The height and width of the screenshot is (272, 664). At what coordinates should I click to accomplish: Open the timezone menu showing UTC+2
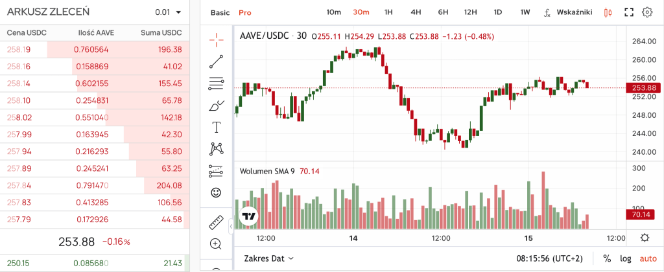click(548, 258)
